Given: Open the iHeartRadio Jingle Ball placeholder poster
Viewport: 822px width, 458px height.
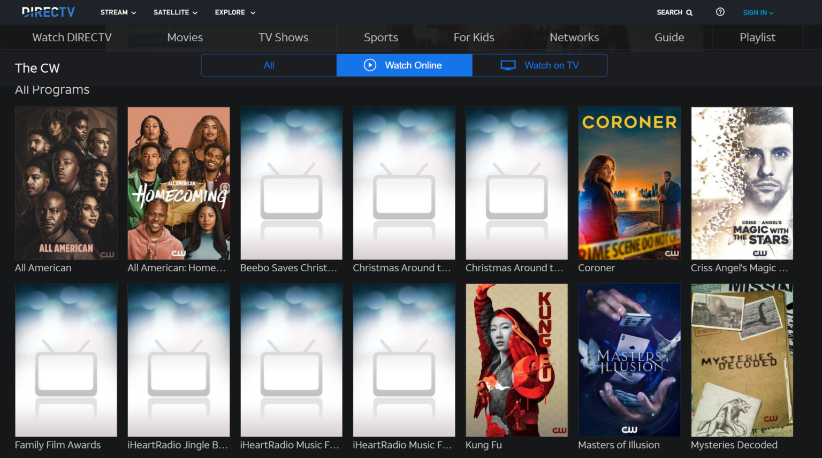Looking at the screenshot, I should [179, 360].
